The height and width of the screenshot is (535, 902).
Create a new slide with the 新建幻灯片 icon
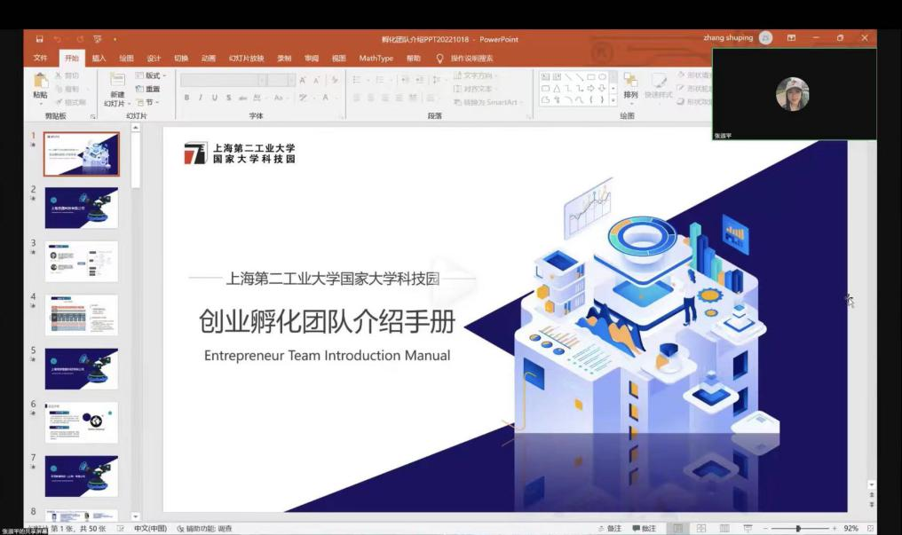point(117,81)
